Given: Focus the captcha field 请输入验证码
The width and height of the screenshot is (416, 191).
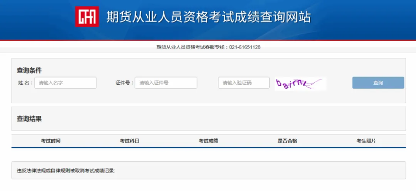Looking at the screenshot, I should point(244,83).
